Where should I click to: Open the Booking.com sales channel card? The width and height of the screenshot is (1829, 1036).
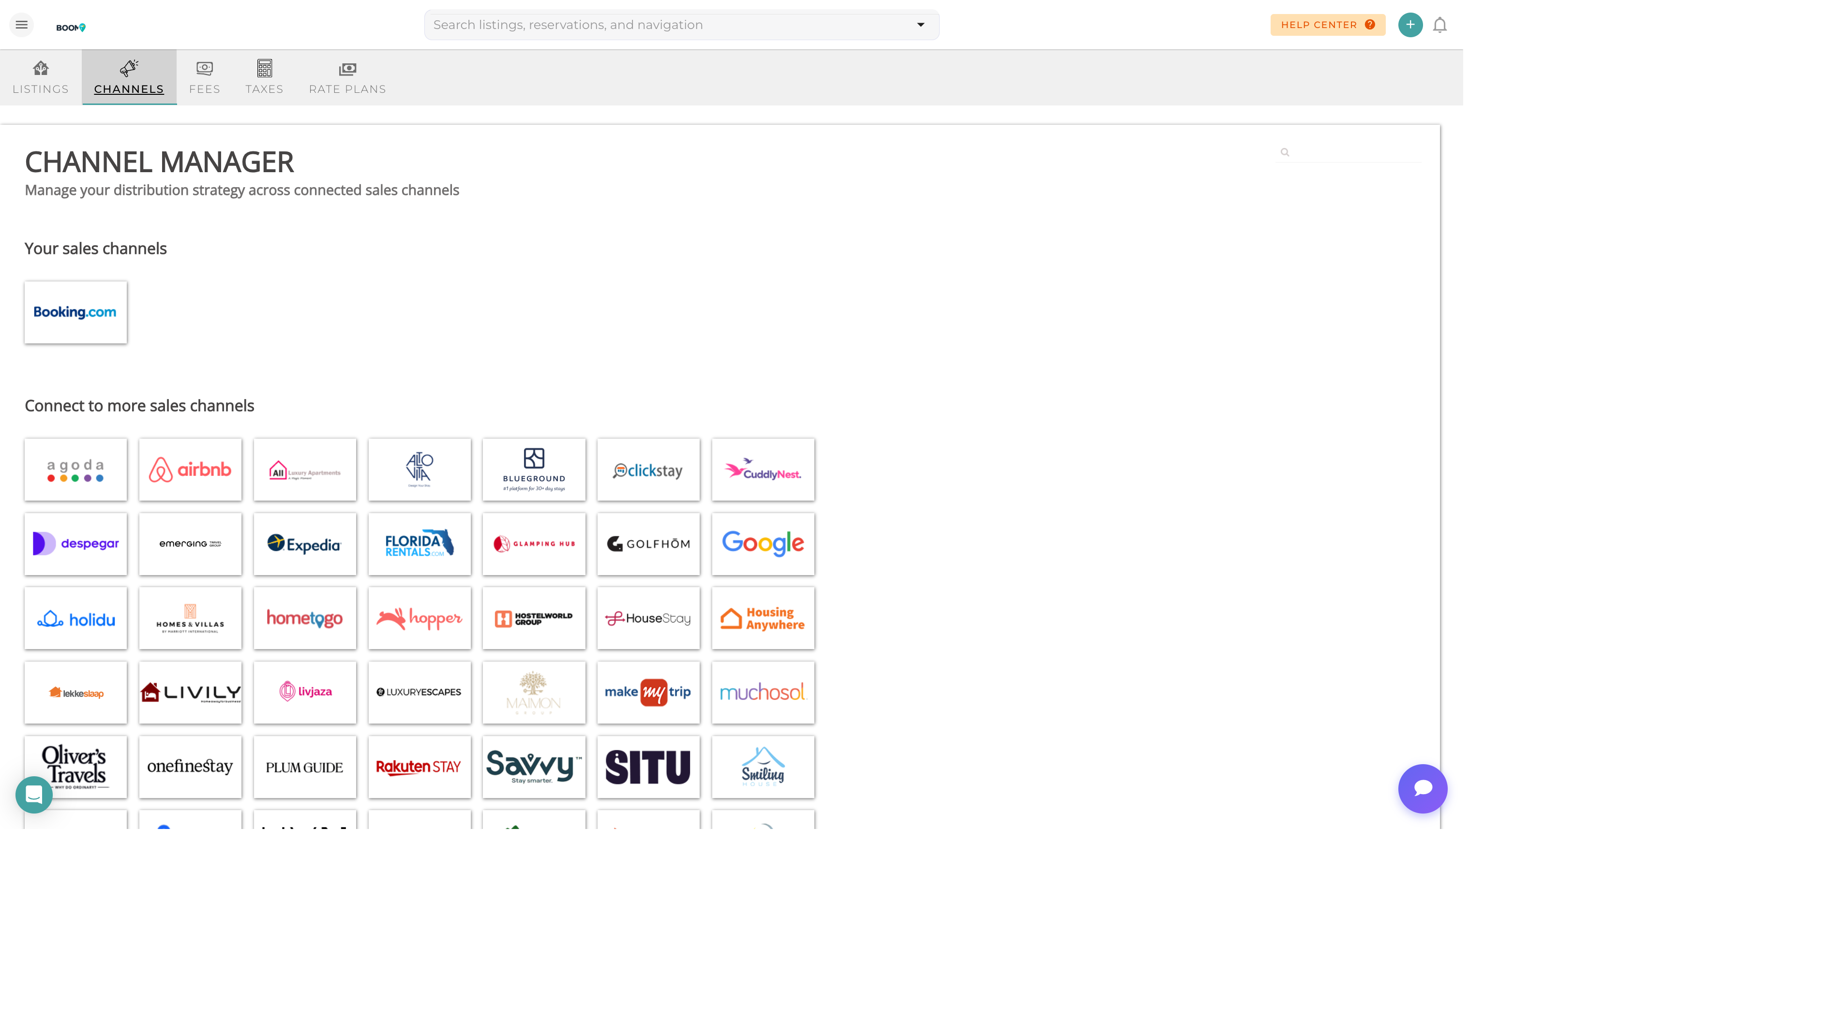click(75, 311)
